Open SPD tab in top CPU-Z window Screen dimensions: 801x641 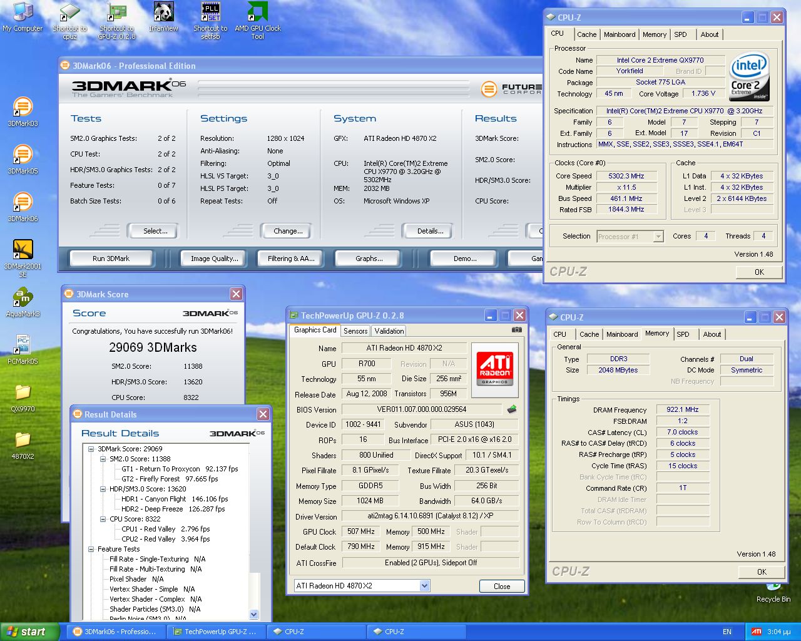click(x=680, y=34)
